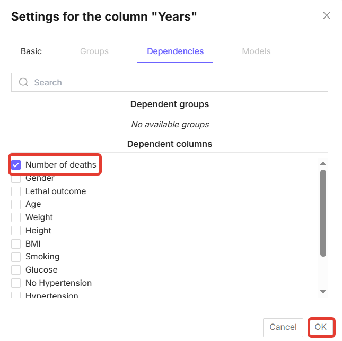342x341 pixels.
Task: Open the Dependencies tab
Action: (x=175, y=51)
